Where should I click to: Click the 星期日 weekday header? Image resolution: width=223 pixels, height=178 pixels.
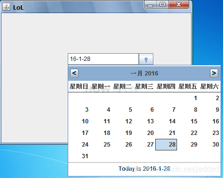tap(79, 87)
